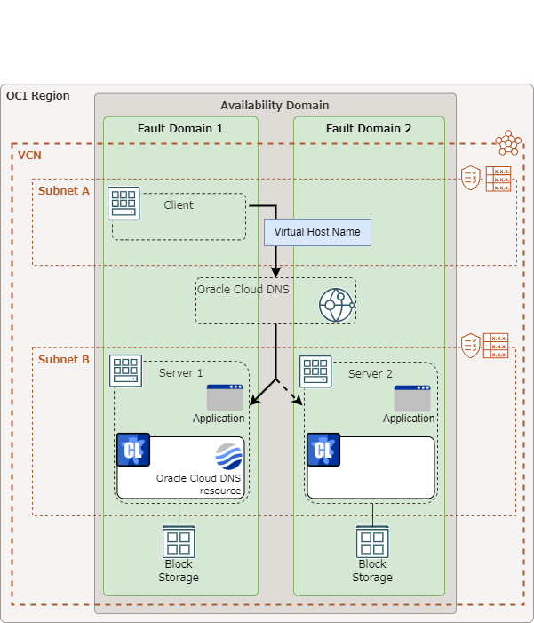Select the Oracle Cloud DNS globe icon

coord(337,305)
